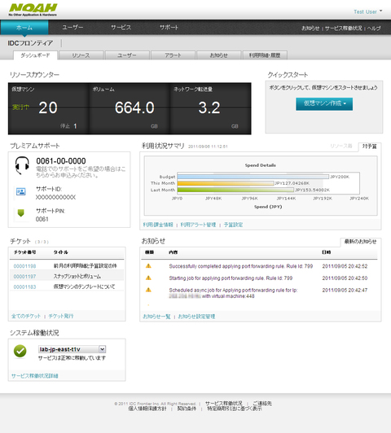Viewport: 391px width, 433px height.
Task: Open ticket 00001198
Action: 25,266
